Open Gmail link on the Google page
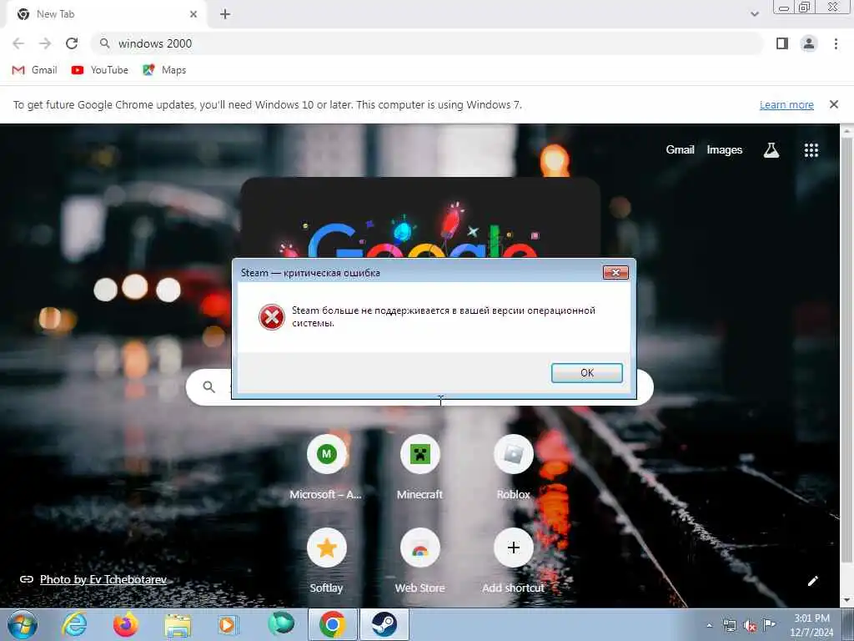Screen dimensions: 854x641 680,150
